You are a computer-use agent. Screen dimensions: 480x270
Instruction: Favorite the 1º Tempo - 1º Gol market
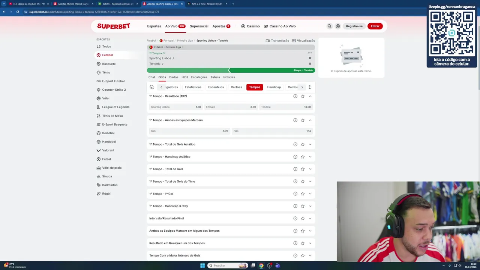click(303, 194)
